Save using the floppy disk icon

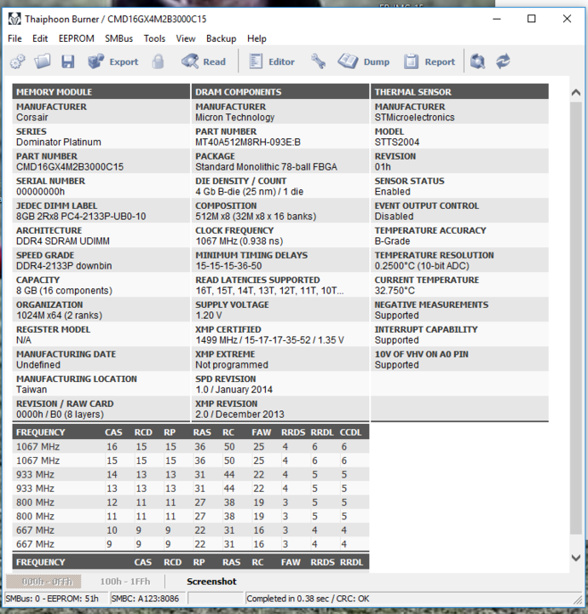67,61
